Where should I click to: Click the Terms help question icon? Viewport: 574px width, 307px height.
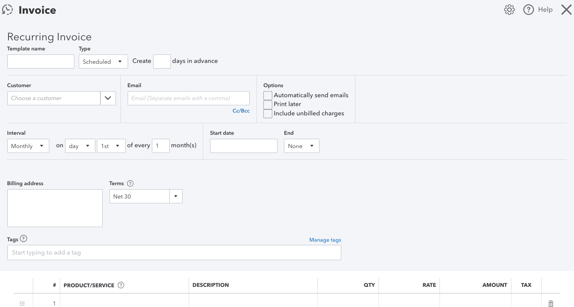tap(130, 183)
